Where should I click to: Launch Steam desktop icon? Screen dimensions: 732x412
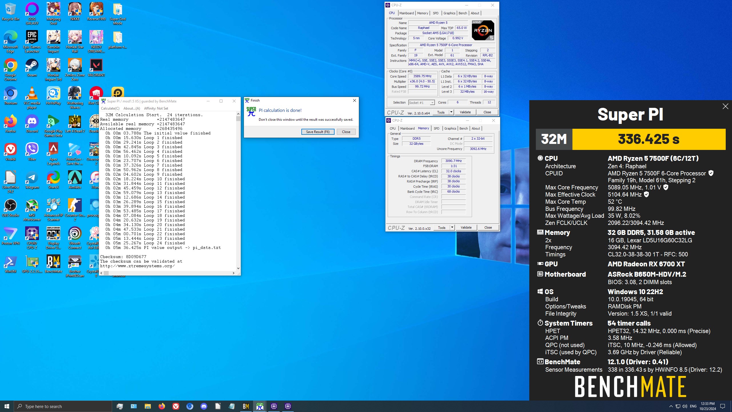coord(32,68)
